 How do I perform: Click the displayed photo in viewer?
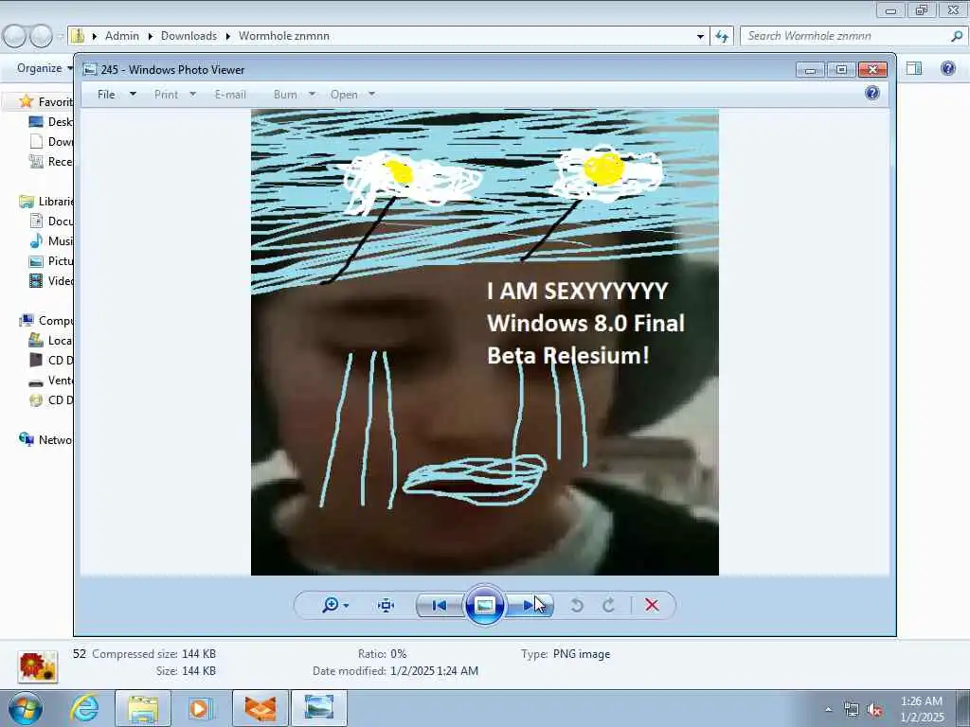484,342
